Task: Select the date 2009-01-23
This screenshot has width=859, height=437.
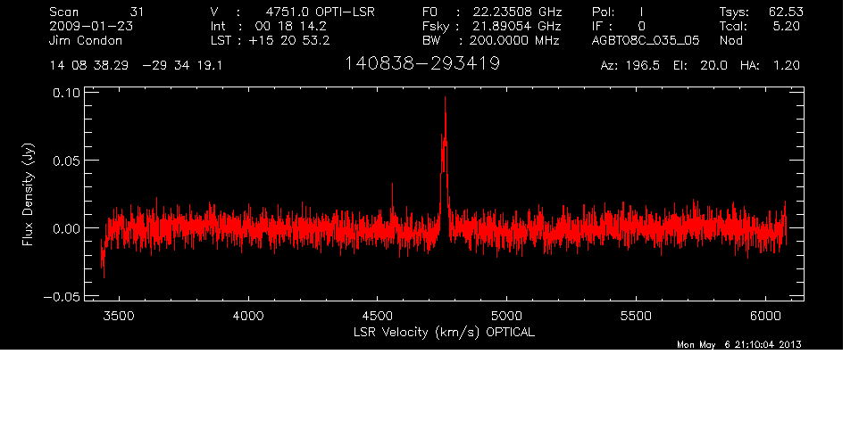Action: pyautogui.click(x=91, y=26)
